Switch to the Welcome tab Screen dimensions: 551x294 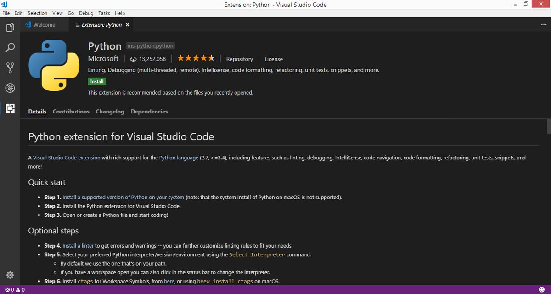click(x=45, y=25)
